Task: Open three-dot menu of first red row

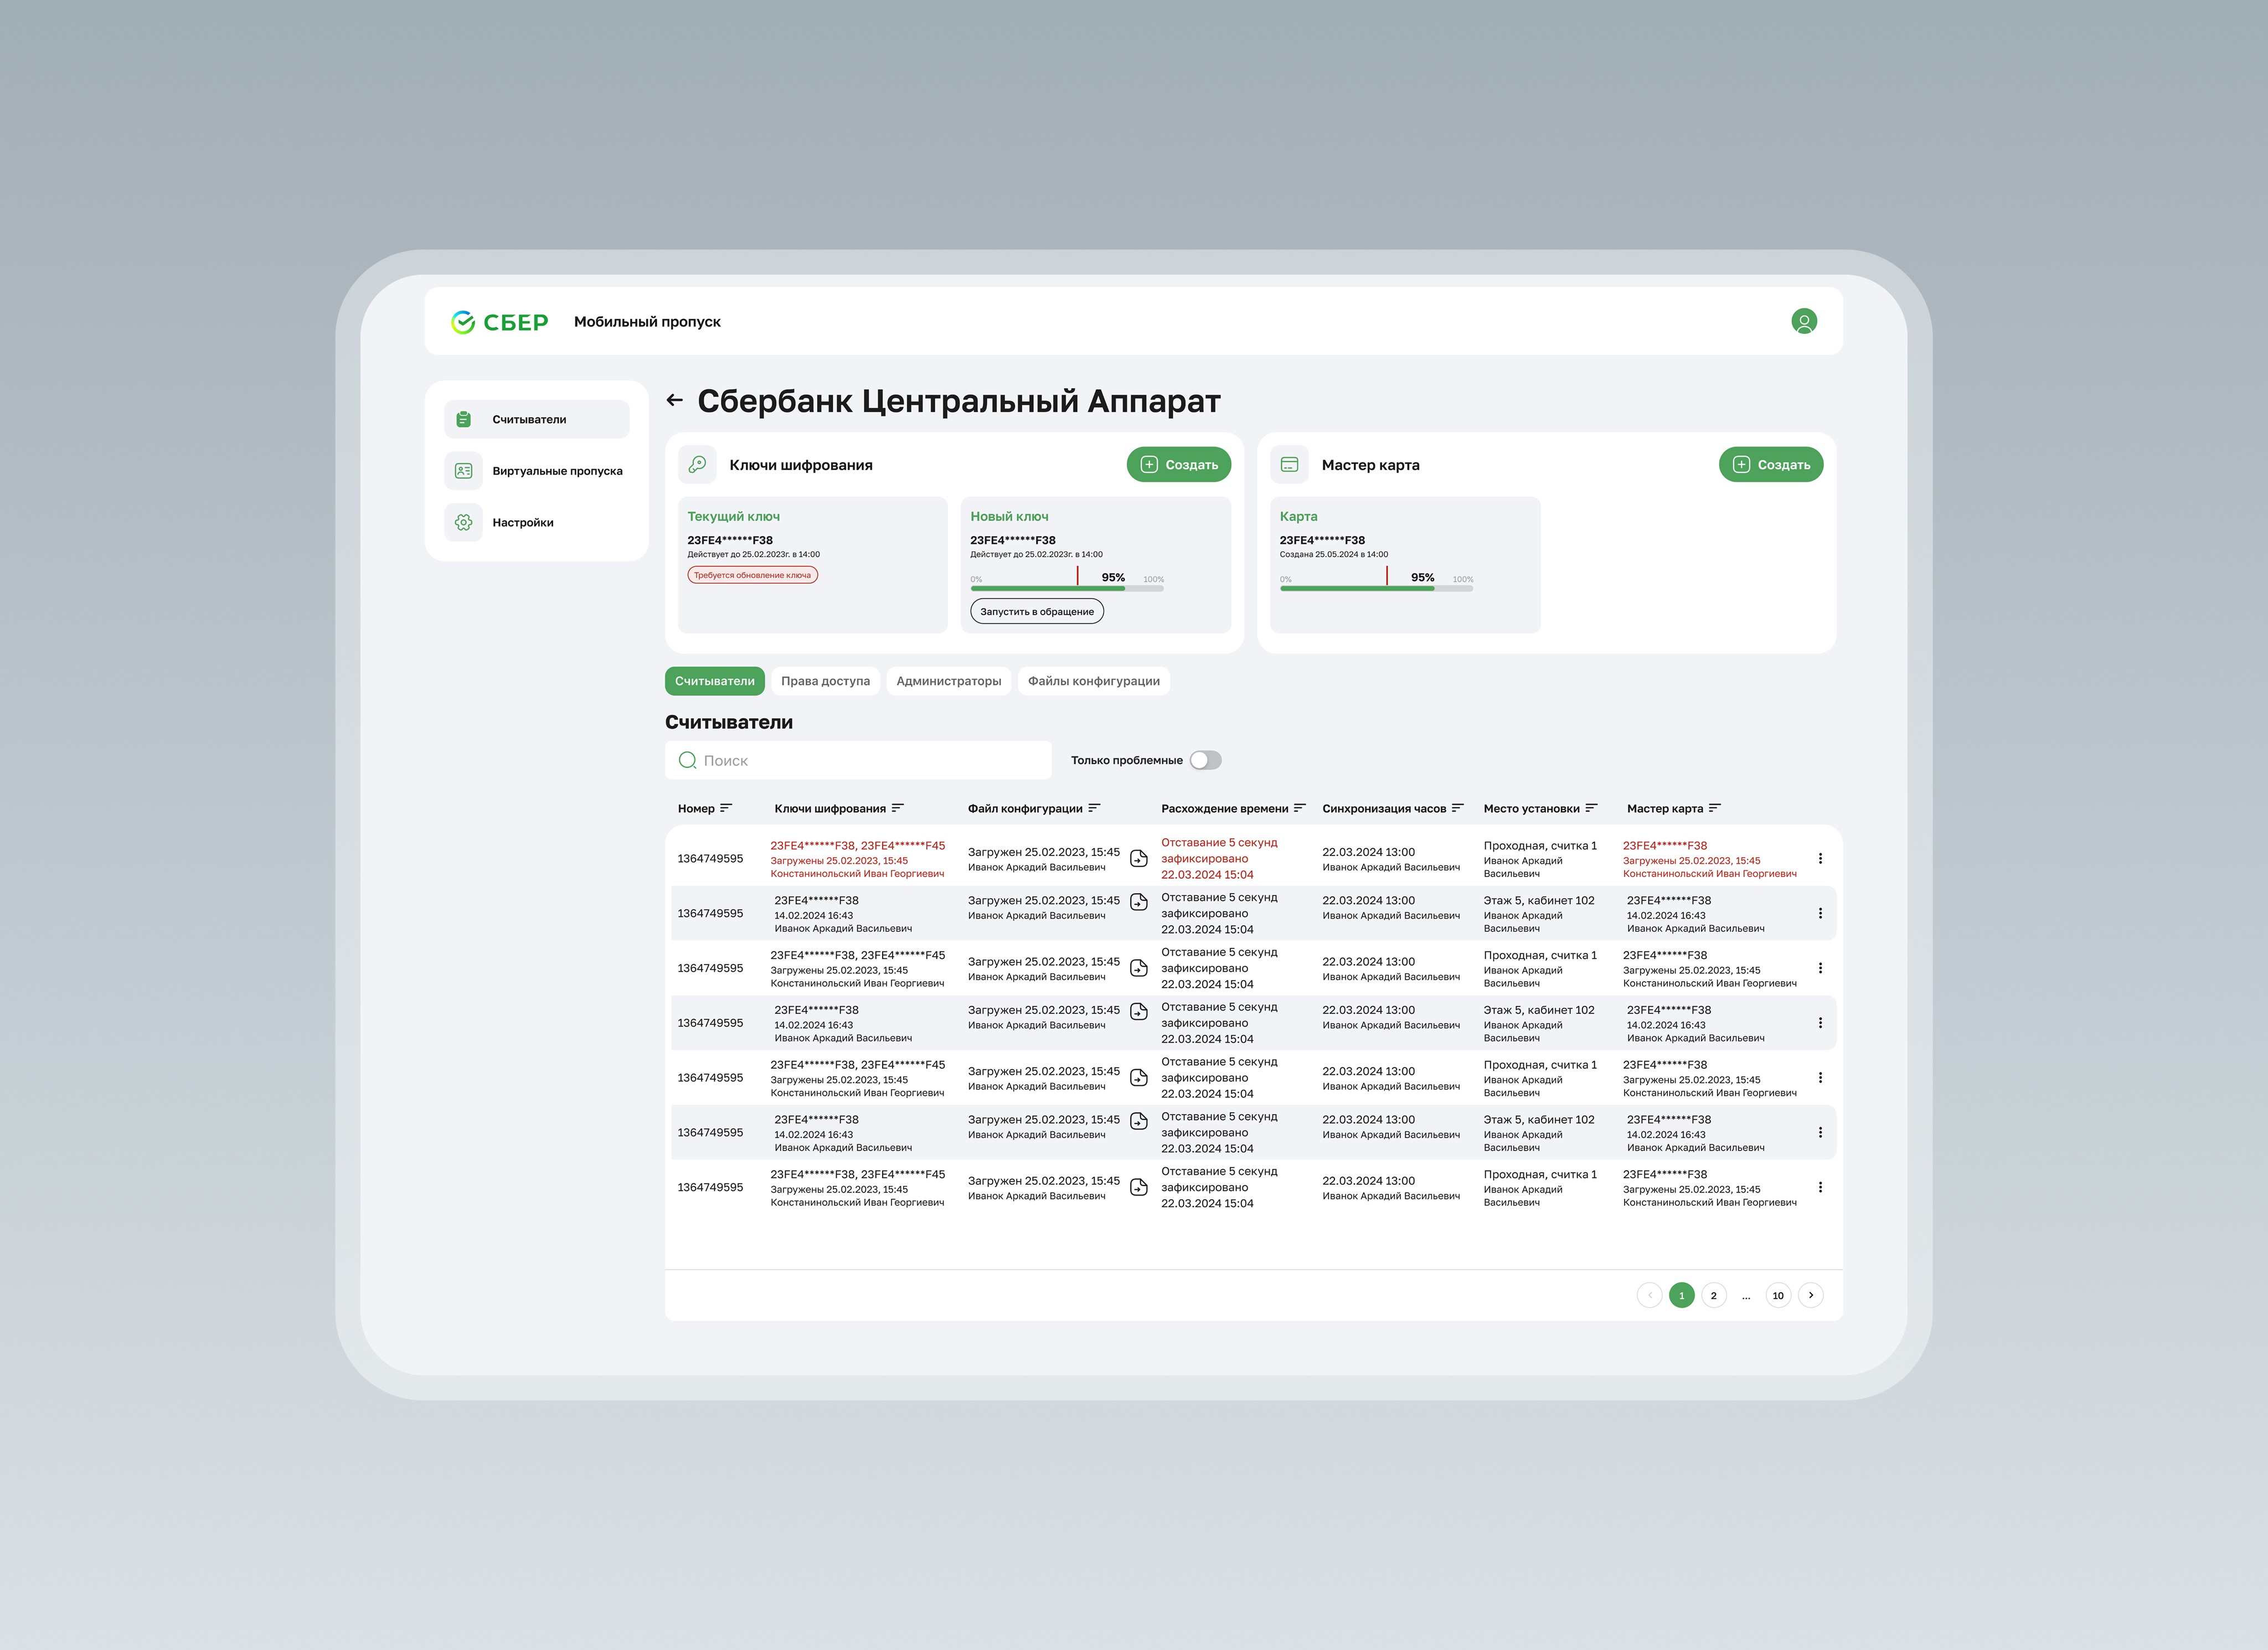Action: 1820,858
